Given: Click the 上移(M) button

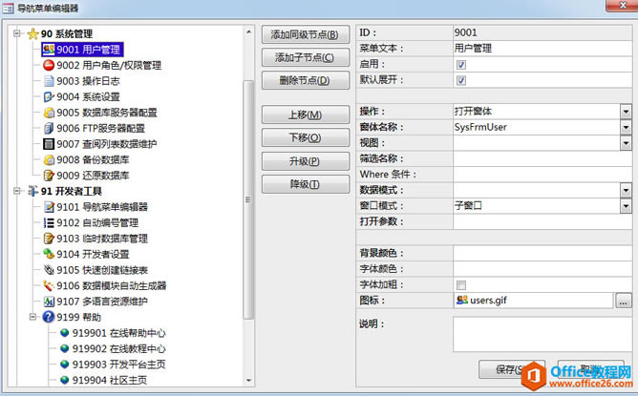Looking at the screenshot, I should click(306, 115).
